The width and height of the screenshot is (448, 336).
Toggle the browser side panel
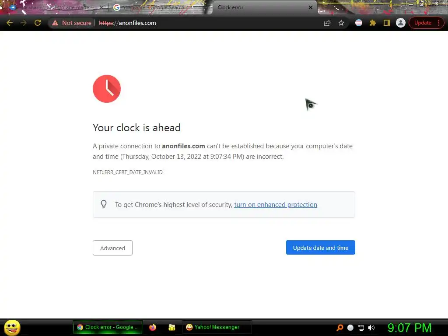(x=387, y=23)
